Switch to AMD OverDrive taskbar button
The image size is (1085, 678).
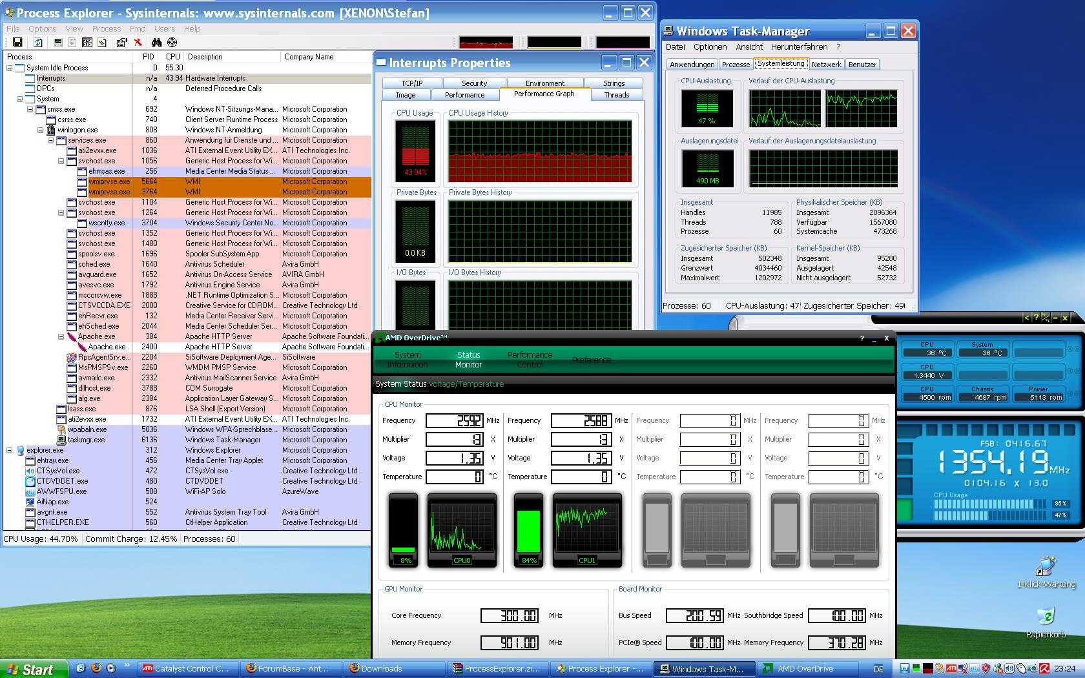807,669
